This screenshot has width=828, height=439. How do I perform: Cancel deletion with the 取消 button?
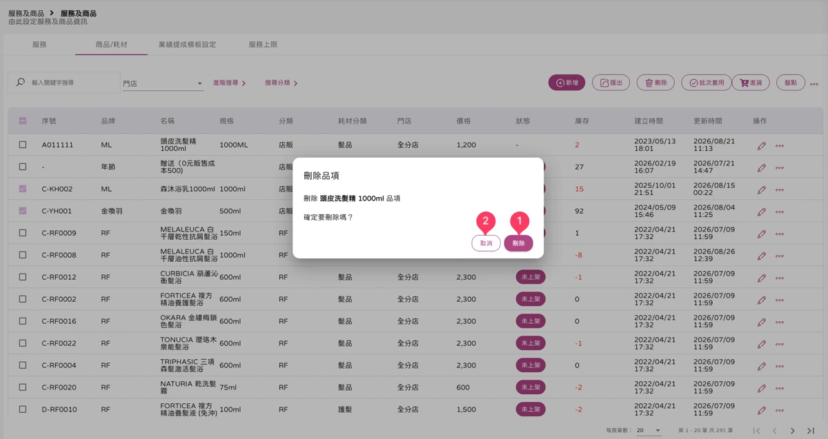[x=486, y=243]
